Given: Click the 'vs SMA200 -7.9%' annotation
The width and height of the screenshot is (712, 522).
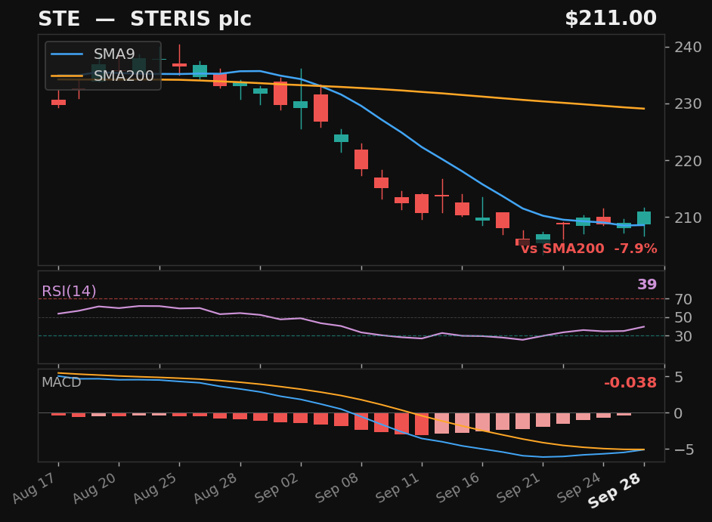Looking at the screenshot, I should (589, 249).
